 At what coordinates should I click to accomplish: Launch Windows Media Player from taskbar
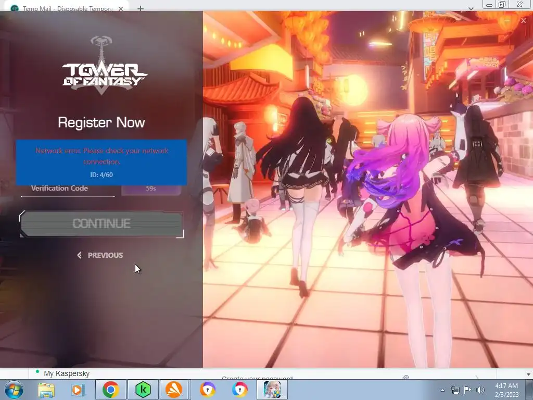77,390
